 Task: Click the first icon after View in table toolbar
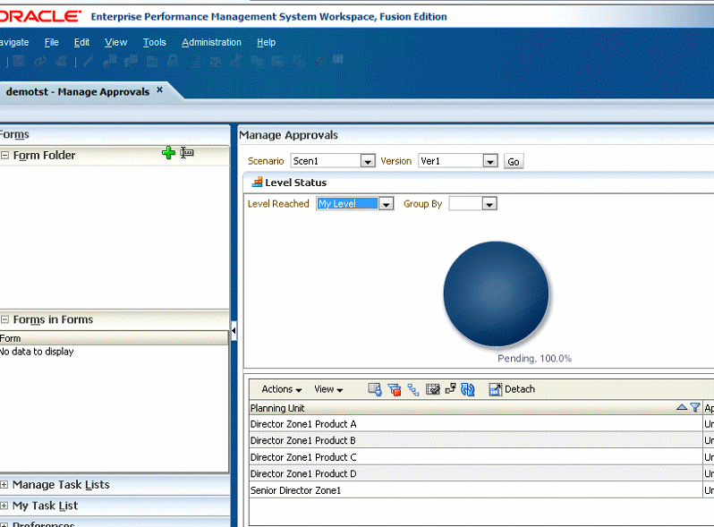[x=375, y=389]
